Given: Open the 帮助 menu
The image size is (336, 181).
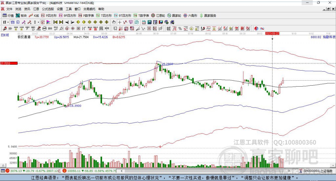Looking at the screenshot, I should click(x=101, y=9).
